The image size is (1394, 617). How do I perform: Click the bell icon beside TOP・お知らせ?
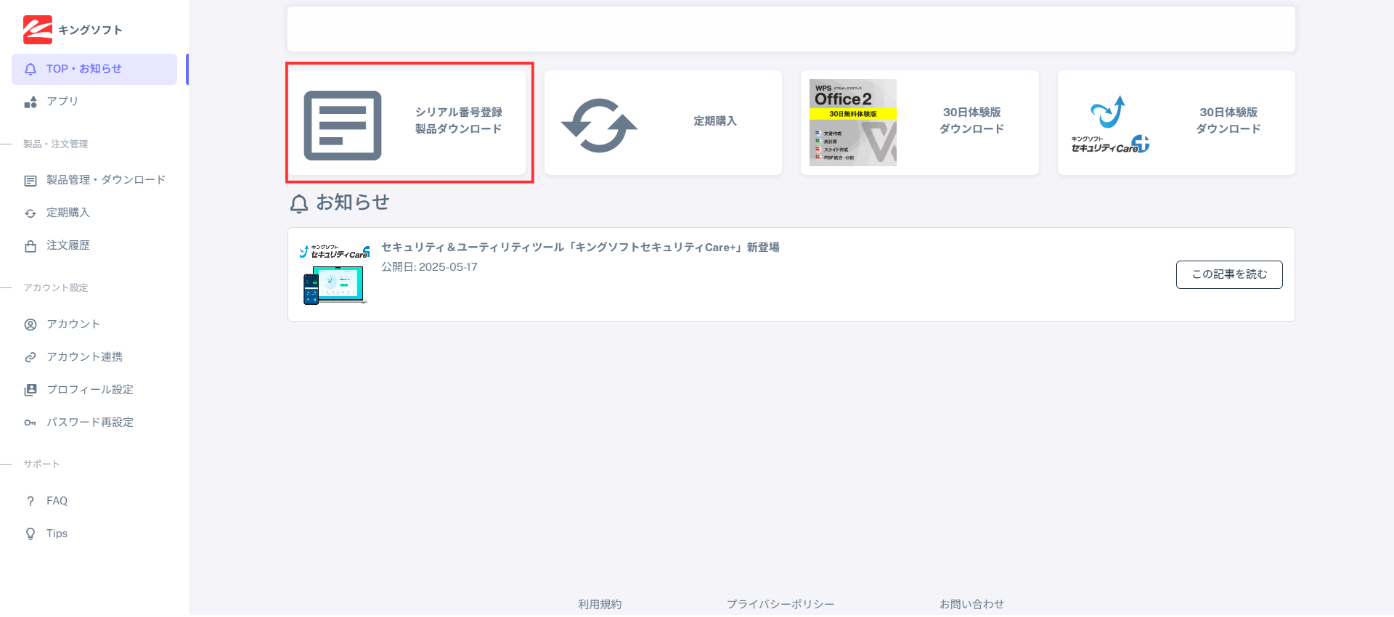(30, 69)
